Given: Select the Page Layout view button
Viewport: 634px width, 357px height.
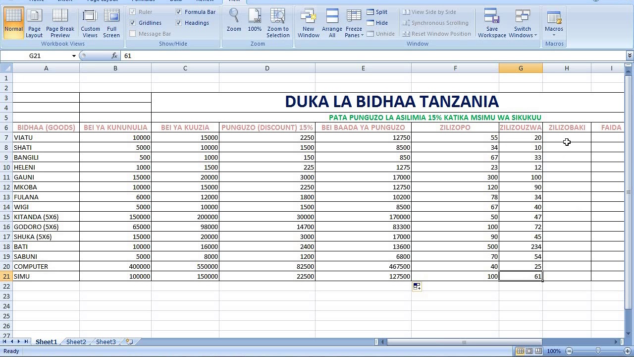Looking at the screenshot, I should (x=34, y=22).
